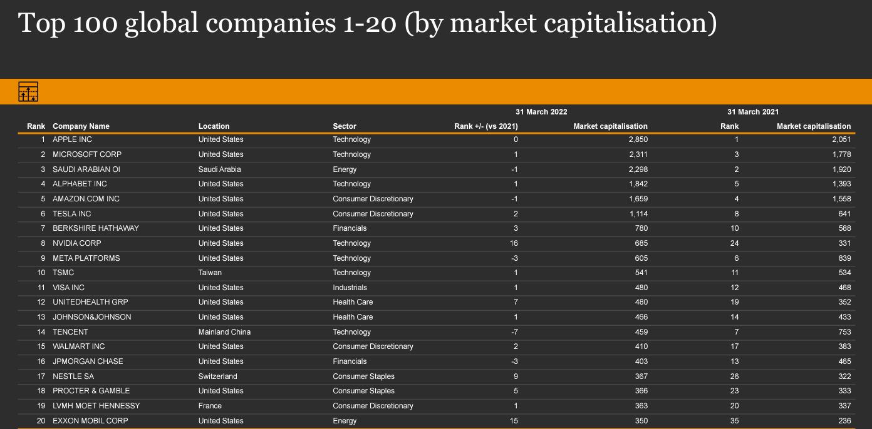Click SAUDI ARABIAN OI company name
This screenshot has width=872, height=429.
[86, 169]
